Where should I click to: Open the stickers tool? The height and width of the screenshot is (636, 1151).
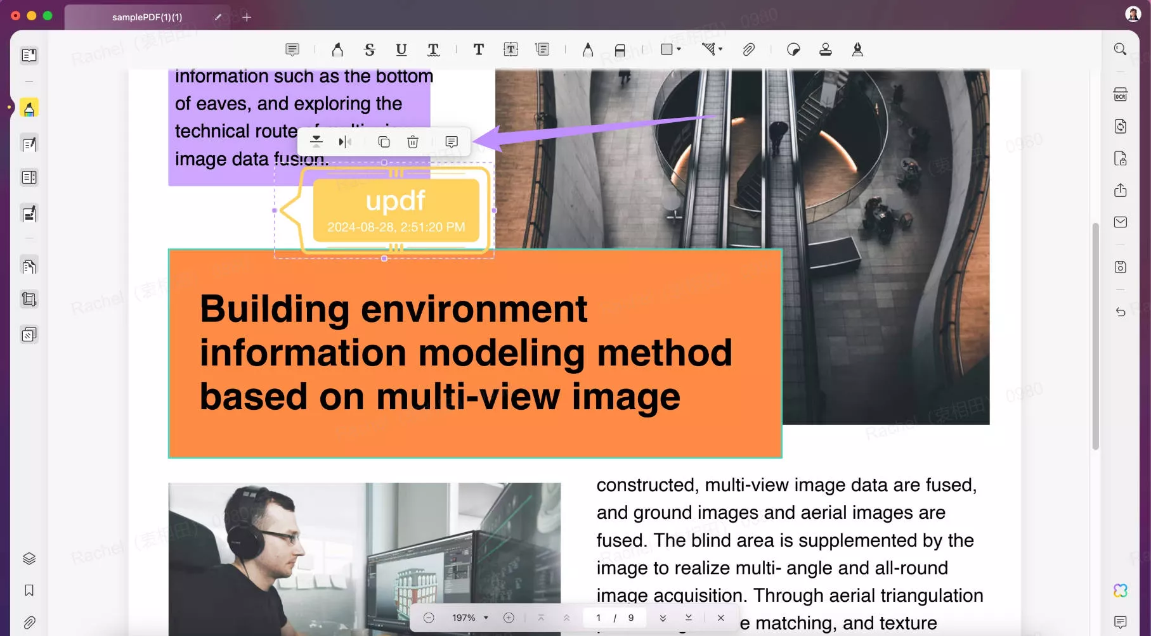tap(793, 49)
